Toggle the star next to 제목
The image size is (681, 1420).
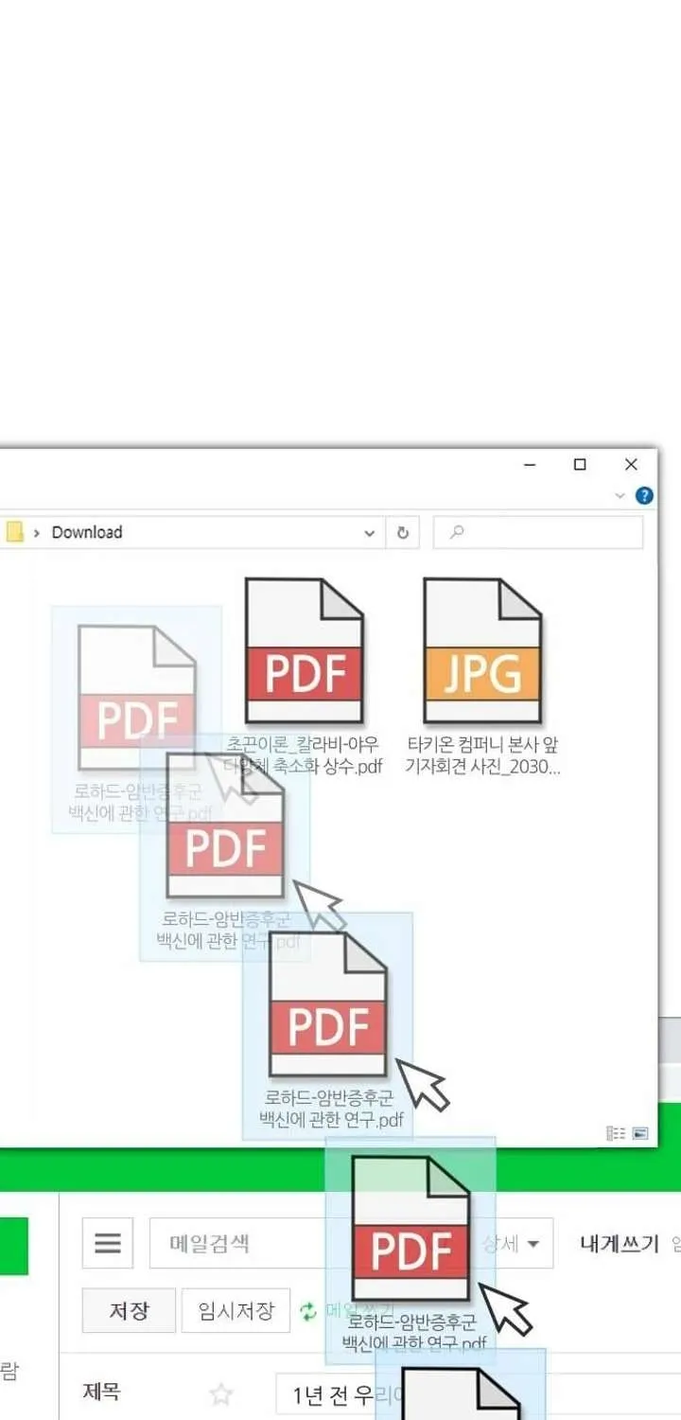pos(221,1393)
